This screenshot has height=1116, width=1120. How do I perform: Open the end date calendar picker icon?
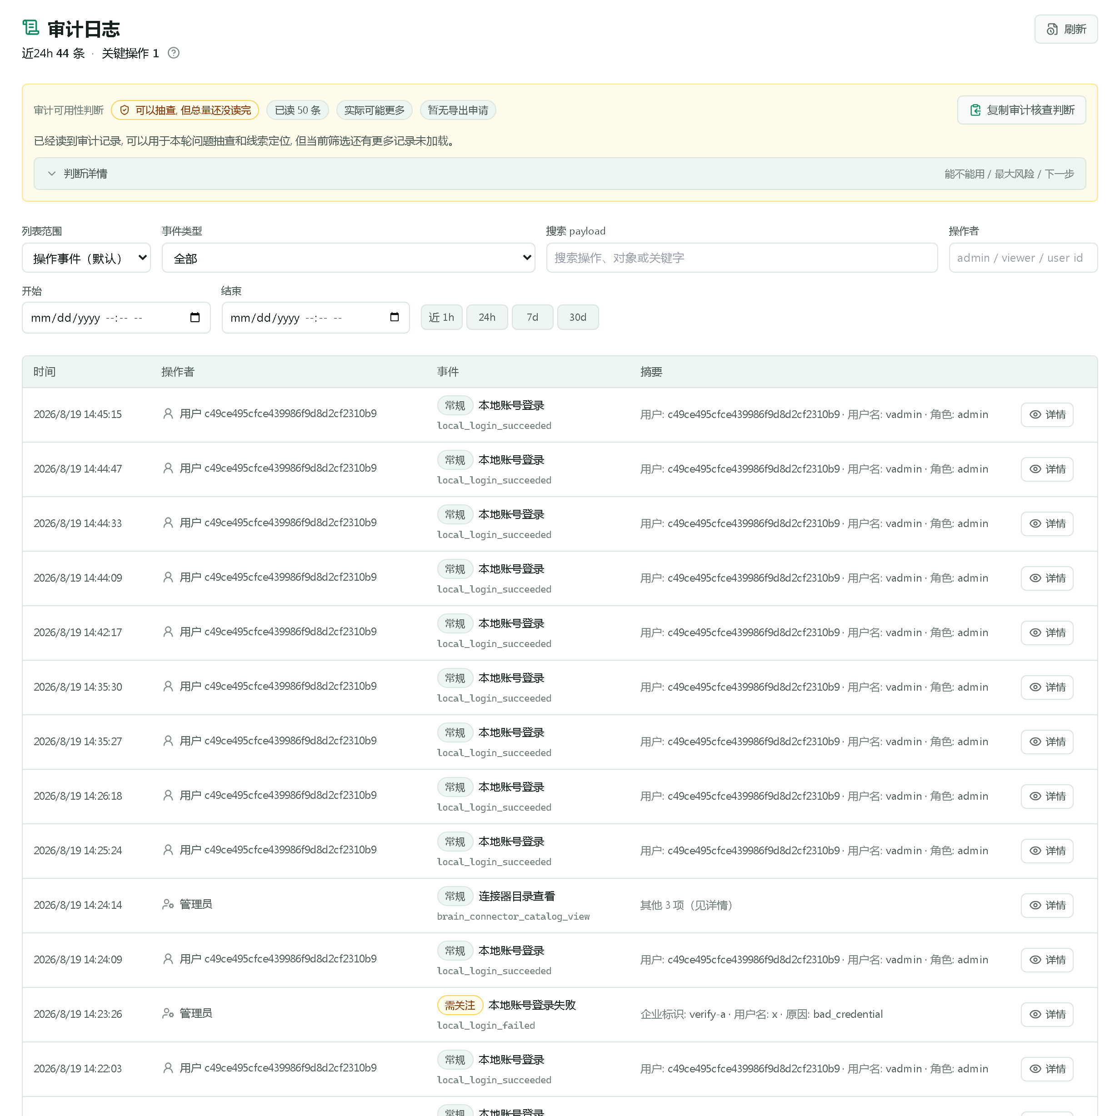click(x=395, y=318)
